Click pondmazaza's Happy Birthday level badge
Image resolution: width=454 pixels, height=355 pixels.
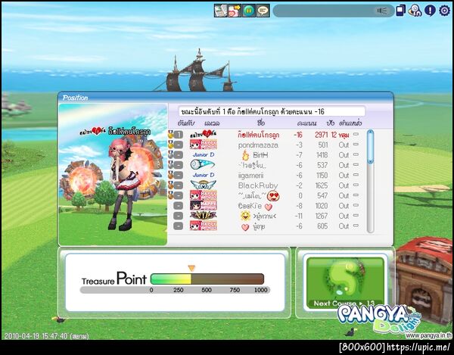(204, 145)
